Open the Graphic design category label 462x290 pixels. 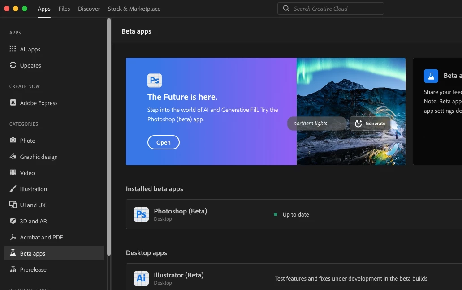(x=39, y=157)
